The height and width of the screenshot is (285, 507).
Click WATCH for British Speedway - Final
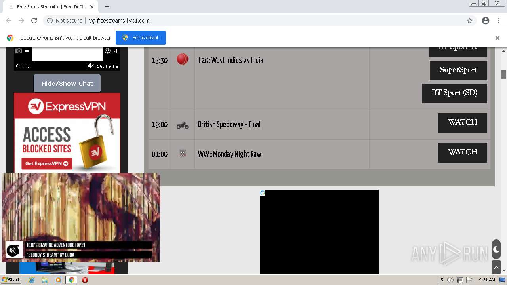click(463, 123)
